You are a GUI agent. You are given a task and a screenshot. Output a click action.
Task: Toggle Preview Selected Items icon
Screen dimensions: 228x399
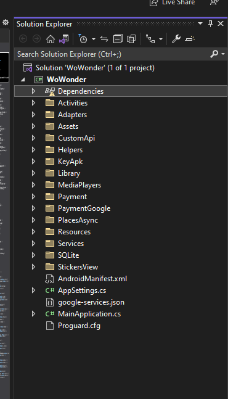point(190,39)
